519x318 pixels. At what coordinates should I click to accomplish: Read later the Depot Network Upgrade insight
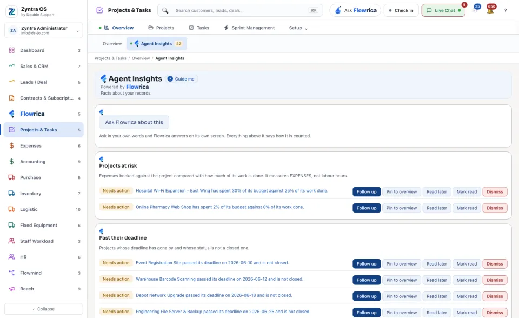(437, 296)
